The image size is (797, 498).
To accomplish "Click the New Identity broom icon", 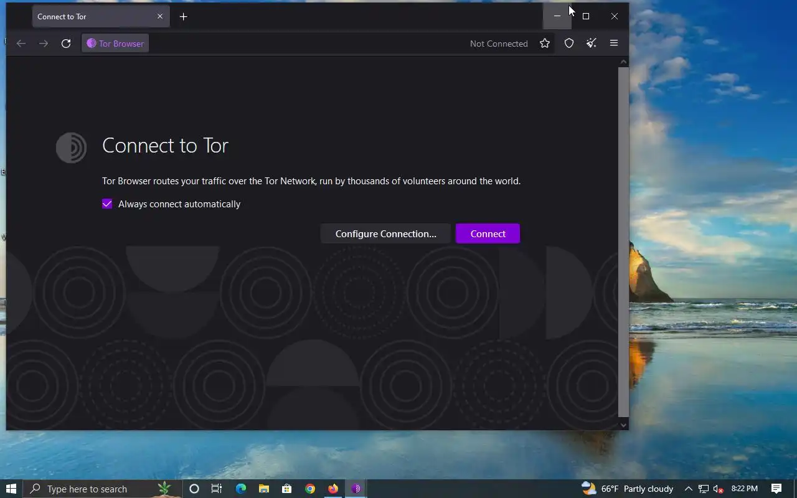I will click(592, 43).
